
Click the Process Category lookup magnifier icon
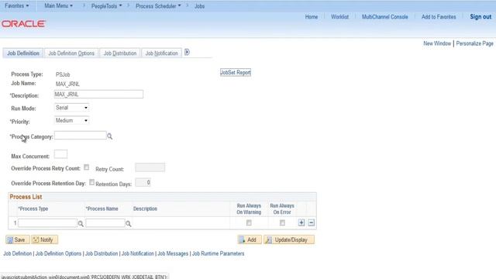click(110, 136)
